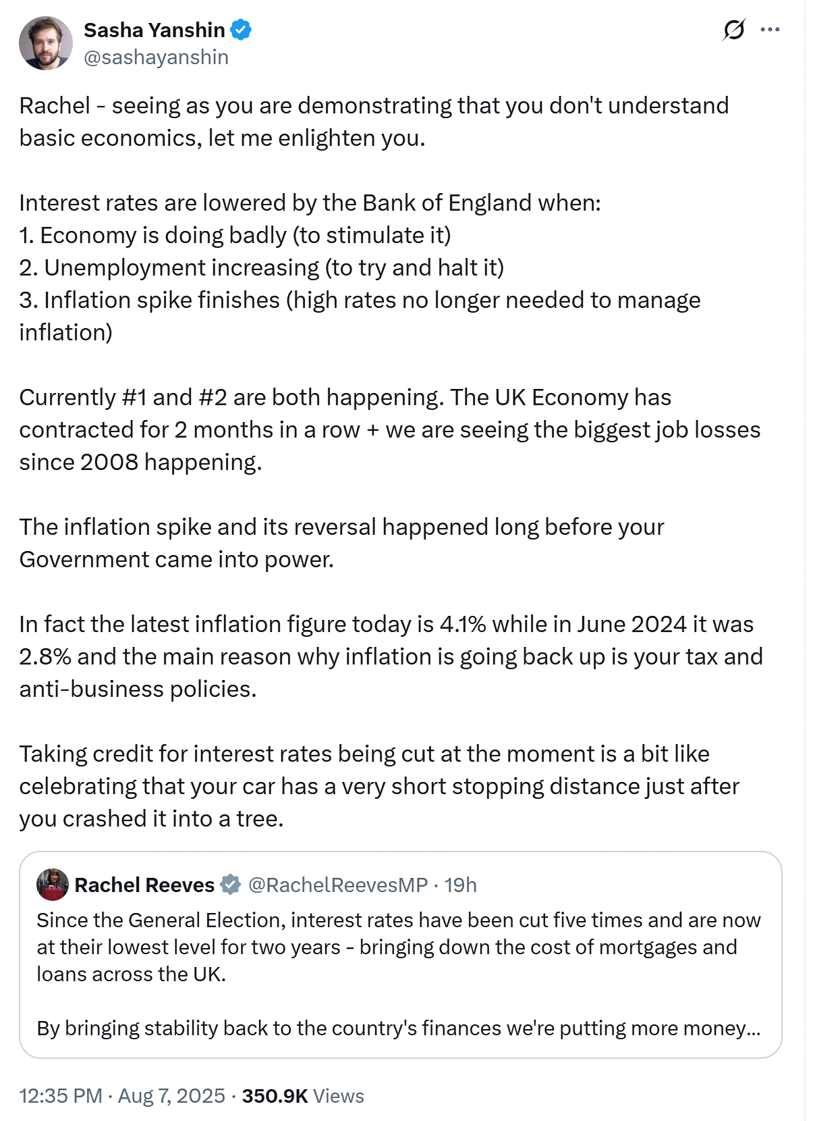
Task: Click the paragraph about crashing into a tree
Action: [379, 786]
